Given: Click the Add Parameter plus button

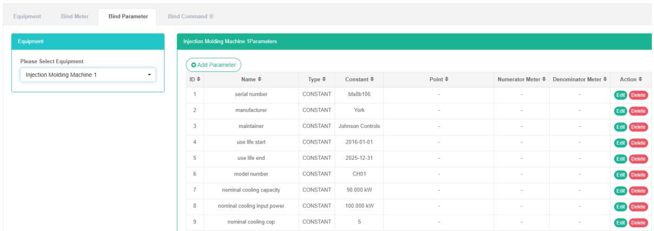Looking at the screenshot, I should (213, 65).
